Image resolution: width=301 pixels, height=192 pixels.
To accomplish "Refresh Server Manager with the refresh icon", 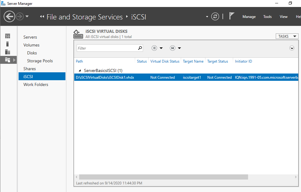I will point(215,16).
